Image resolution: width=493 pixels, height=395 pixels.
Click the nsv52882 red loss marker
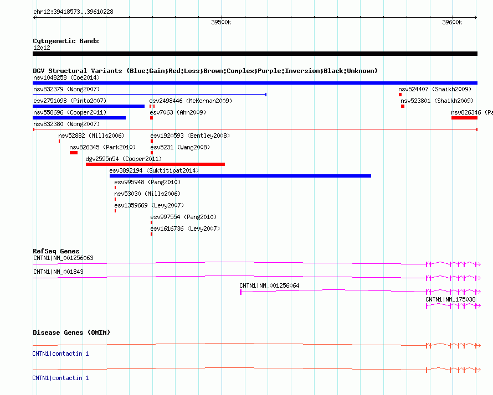pyautogui.click(x=59, y=141)
